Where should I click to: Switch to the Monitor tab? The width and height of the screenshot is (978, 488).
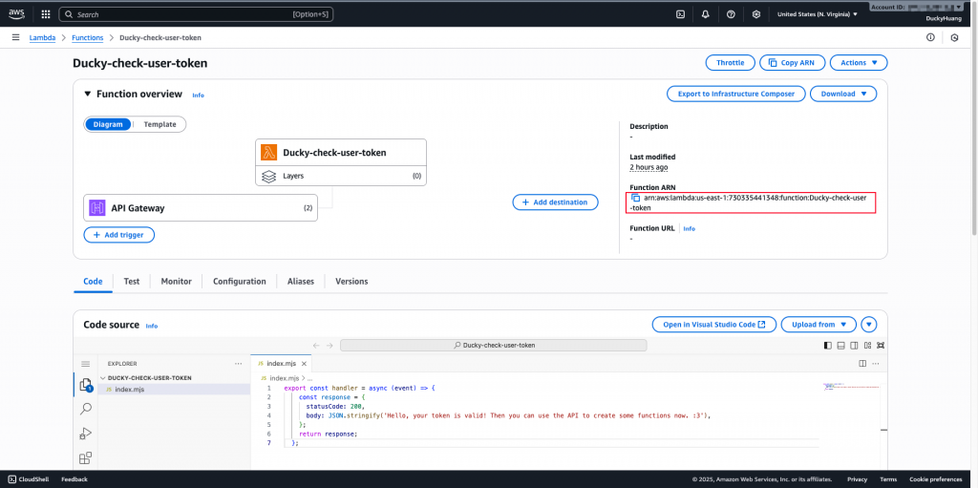177,282
